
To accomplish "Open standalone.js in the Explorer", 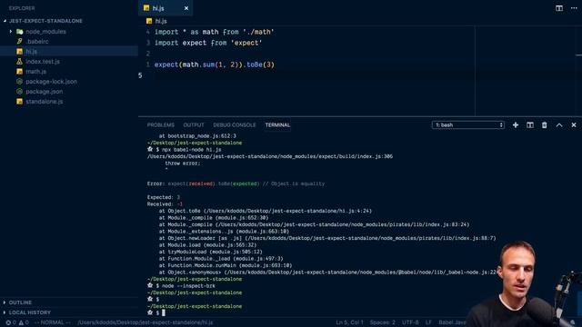I will coord(69,102).
